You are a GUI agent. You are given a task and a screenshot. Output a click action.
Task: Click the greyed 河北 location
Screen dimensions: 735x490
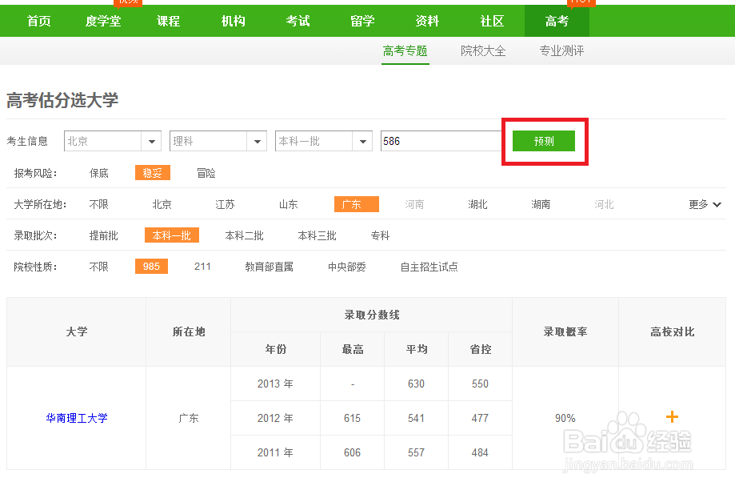[604, 205]
